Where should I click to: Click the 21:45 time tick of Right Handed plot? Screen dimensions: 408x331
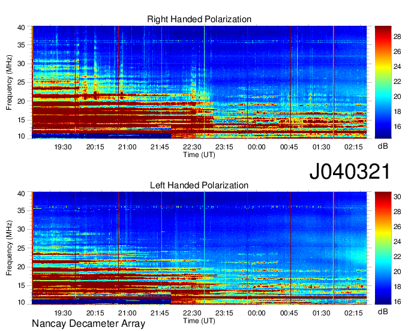click(160, 147)
